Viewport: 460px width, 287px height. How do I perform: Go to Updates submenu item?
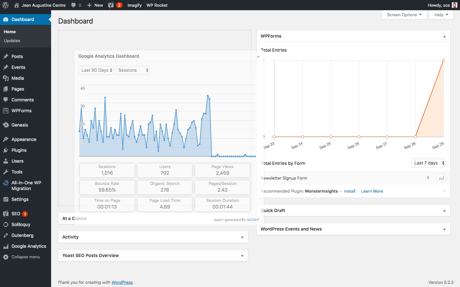point(12,41)
